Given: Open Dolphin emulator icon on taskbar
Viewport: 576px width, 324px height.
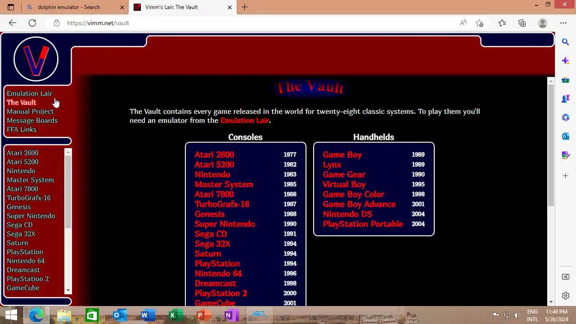Looking at the screenshot, I should tap(259, 315).
